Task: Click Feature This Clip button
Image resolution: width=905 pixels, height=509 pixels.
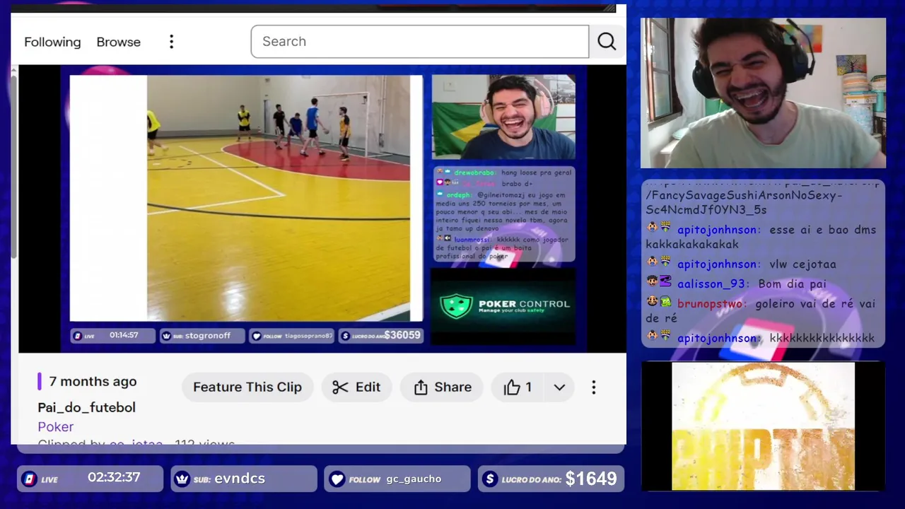Action: [247, 387]
